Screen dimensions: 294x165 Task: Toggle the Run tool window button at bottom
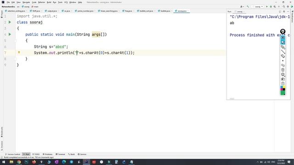(x=26, y=154)
